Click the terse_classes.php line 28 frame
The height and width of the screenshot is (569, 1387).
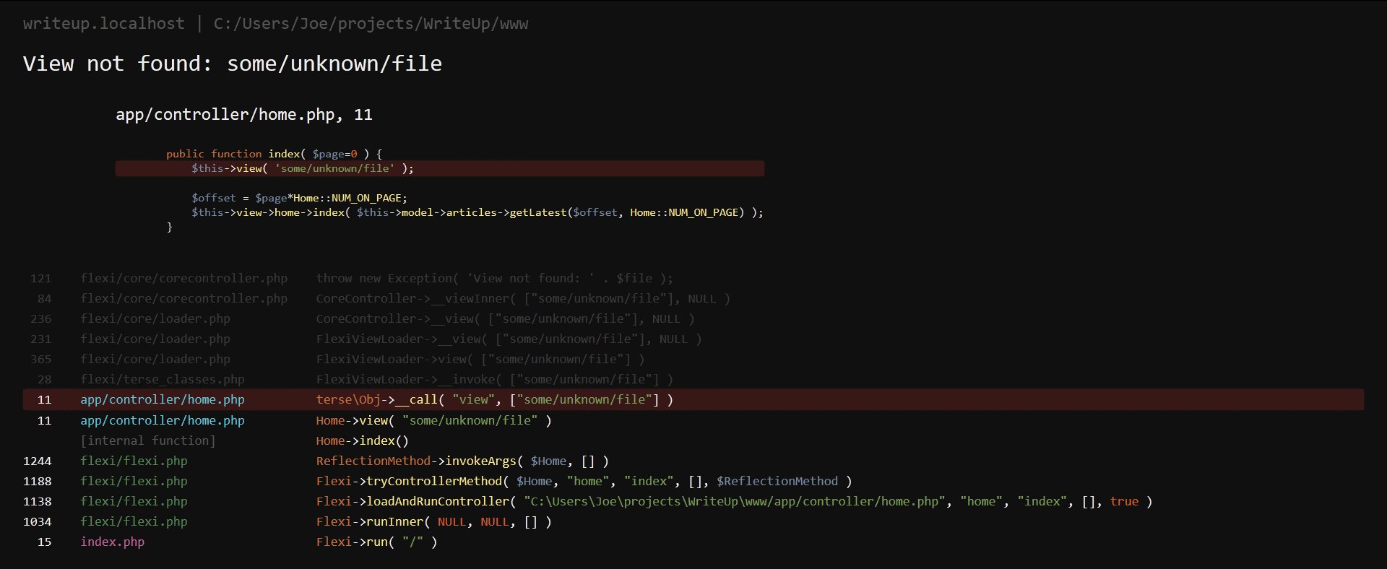point(693,379)
